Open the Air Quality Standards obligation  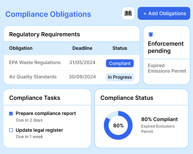pos(33,77)
